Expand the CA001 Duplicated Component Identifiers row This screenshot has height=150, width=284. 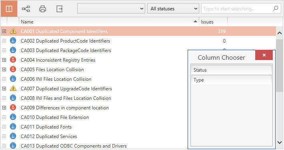tap(4, 31)
